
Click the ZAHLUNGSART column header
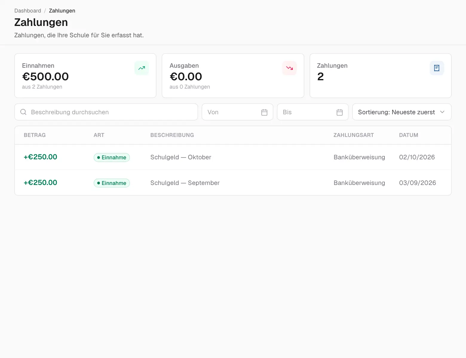point(354,135)
